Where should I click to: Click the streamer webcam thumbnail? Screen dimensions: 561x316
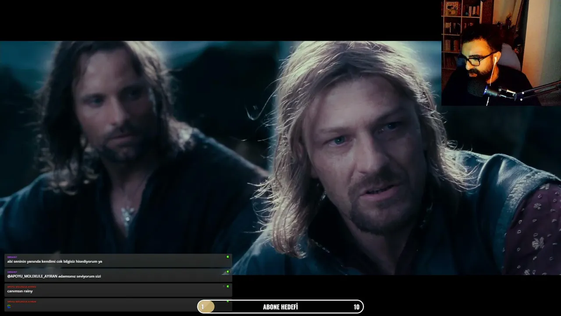(x=501, y=53)
